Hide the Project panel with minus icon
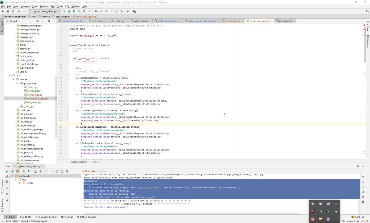 [x=54, y=21]
